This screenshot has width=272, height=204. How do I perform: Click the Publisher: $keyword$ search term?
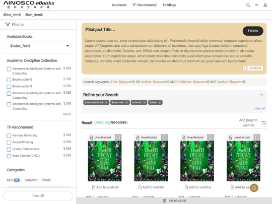(193, 82)
